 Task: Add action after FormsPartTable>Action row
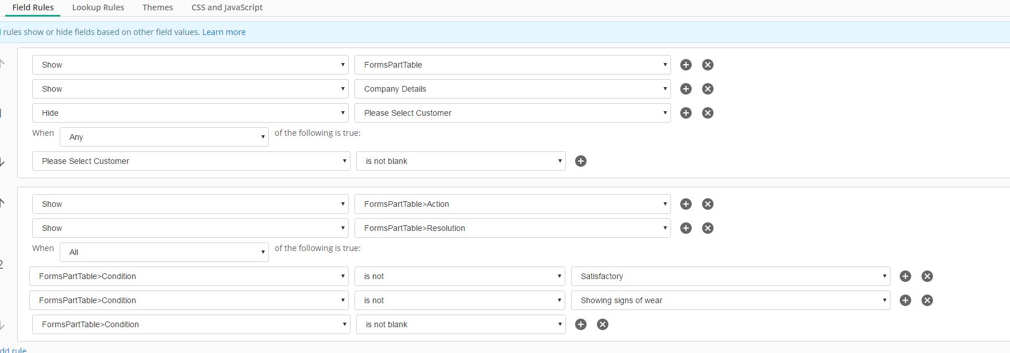click(x=686, y=204)
